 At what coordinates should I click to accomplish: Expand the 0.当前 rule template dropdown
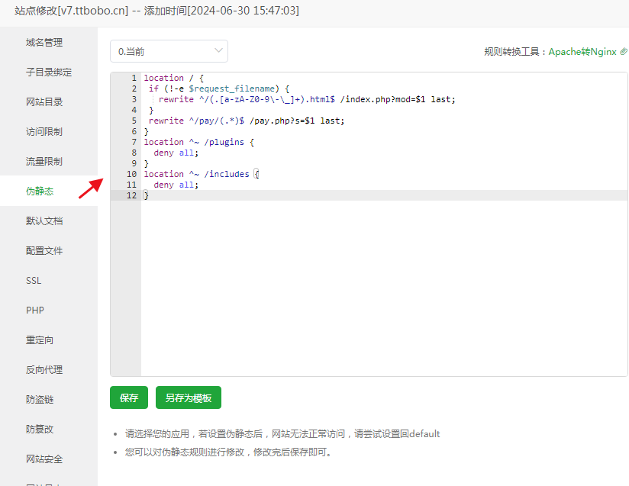(x=169, y=51)
